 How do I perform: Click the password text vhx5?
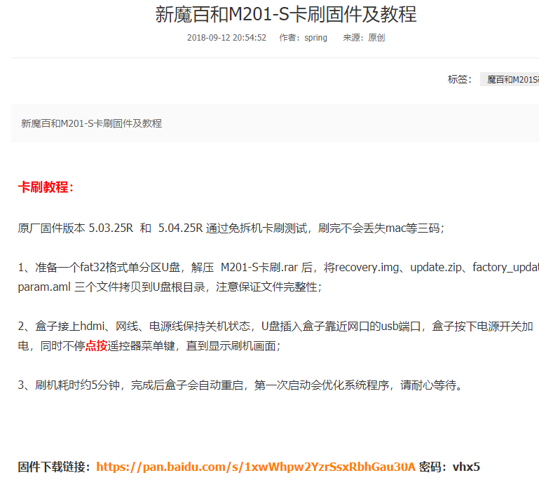(466, 467)
